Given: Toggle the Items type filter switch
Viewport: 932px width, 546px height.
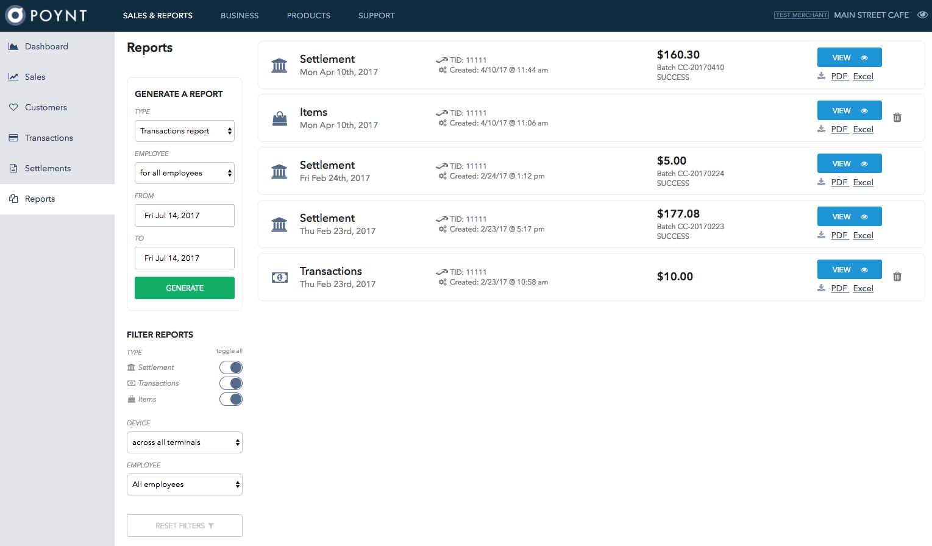Looking at the screenshot, I should pyautogui.click(x=231, y=399).
